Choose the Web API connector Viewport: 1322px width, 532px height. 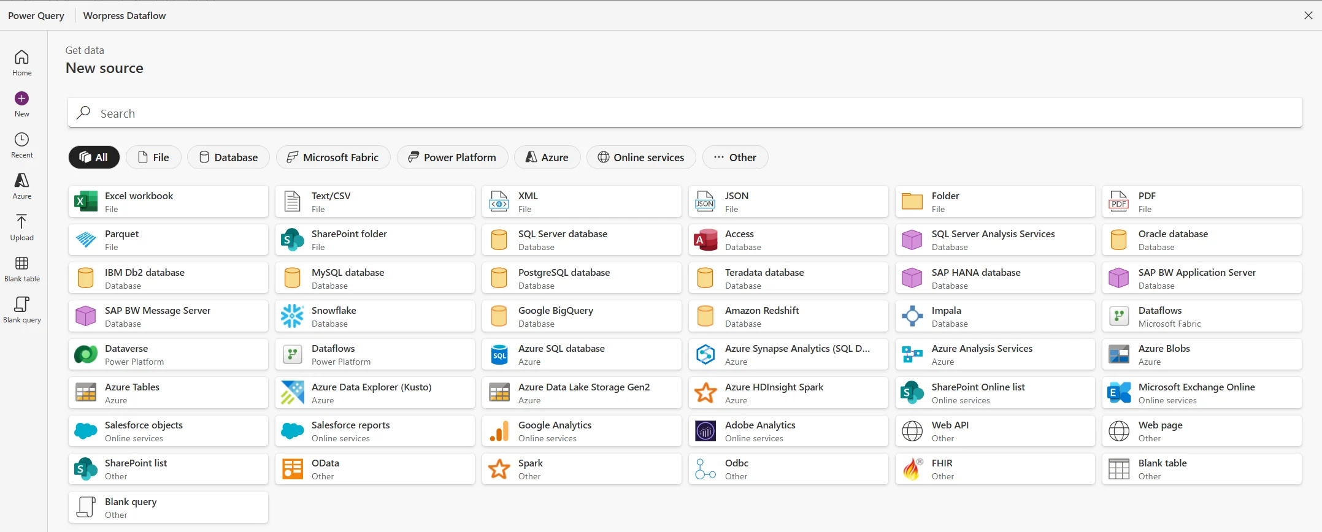[x=995, y=431]
